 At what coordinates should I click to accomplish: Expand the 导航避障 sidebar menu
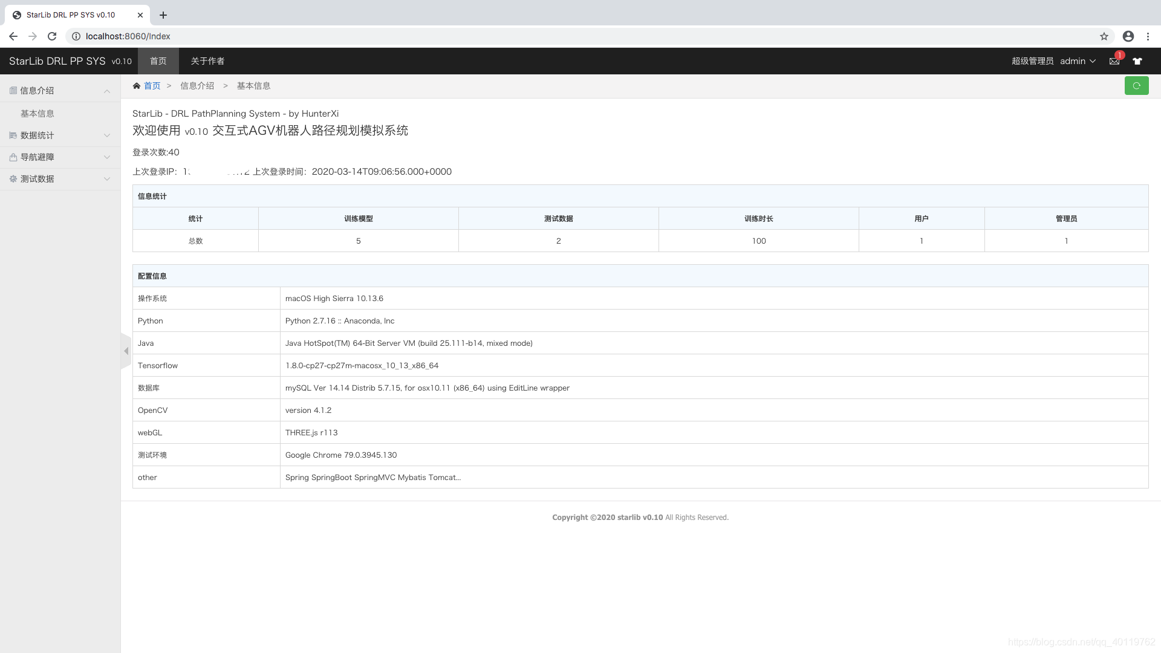[60, 157]
